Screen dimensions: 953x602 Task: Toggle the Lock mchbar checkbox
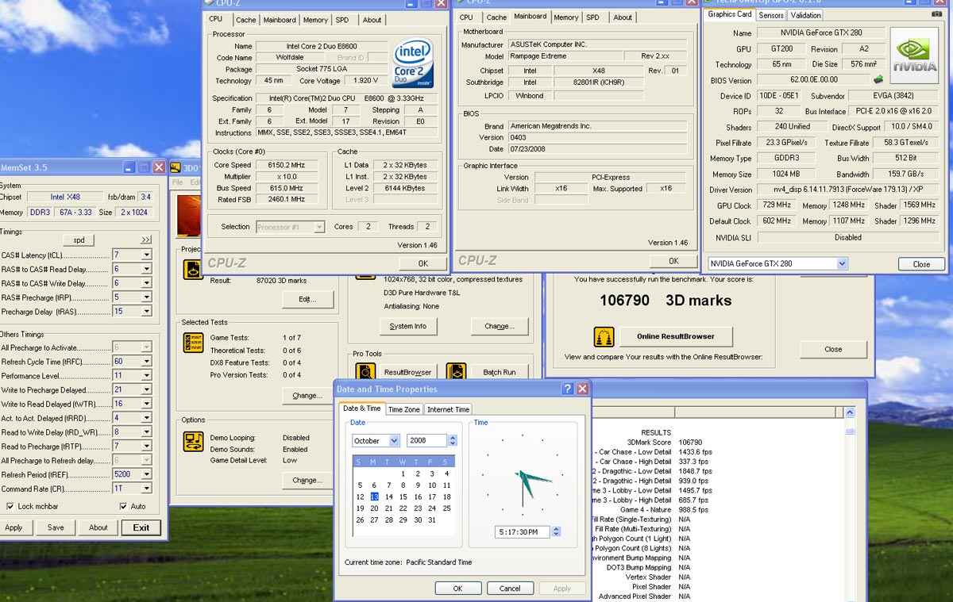pyautogui.click(x=10, y=506)
